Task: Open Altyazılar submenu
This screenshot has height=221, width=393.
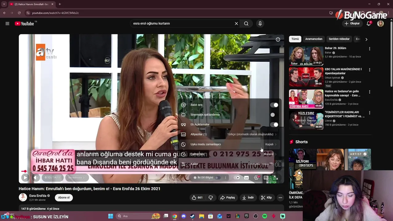Action: point(229,134)
